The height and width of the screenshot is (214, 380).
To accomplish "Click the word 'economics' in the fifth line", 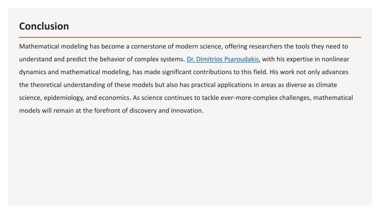I will point(114,98).
